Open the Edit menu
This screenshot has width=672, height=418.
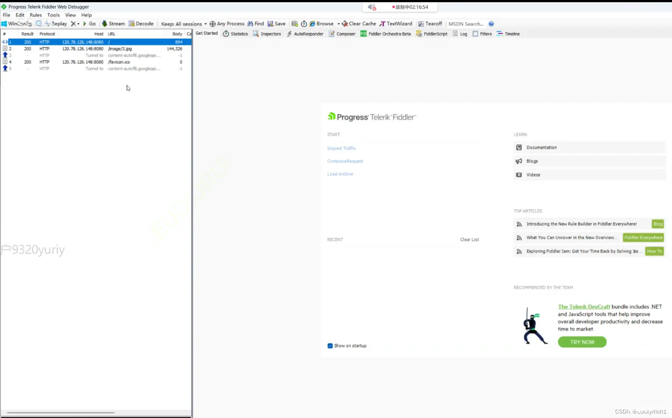coord(20,15)
